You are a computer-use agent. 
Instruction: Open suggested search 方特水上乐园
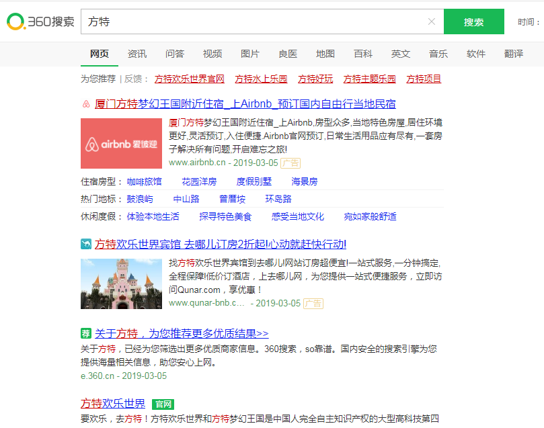[262, 79]
